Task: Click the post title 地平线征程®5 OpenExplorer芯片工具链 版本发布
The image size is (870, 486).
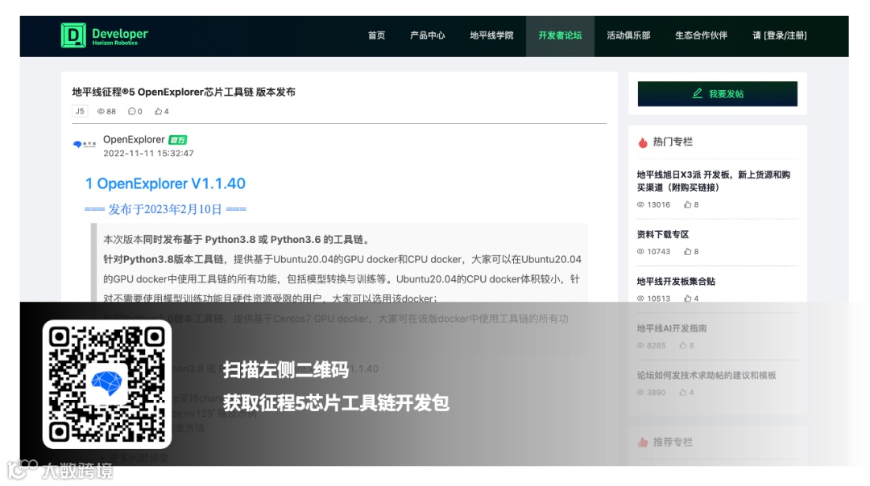Action: pyautogui.click(x=184, y=92)
